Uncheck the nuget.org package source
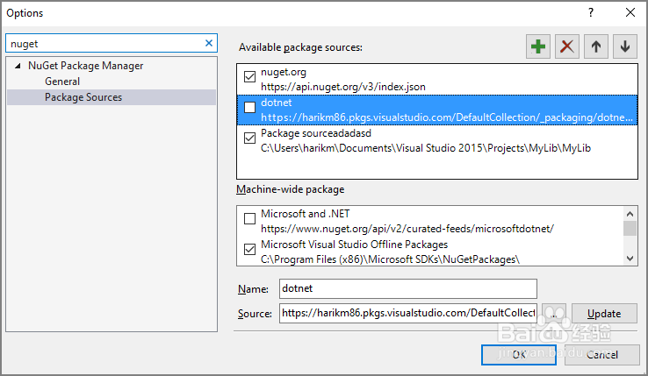 pyautogui.click(x=249, y=77)
